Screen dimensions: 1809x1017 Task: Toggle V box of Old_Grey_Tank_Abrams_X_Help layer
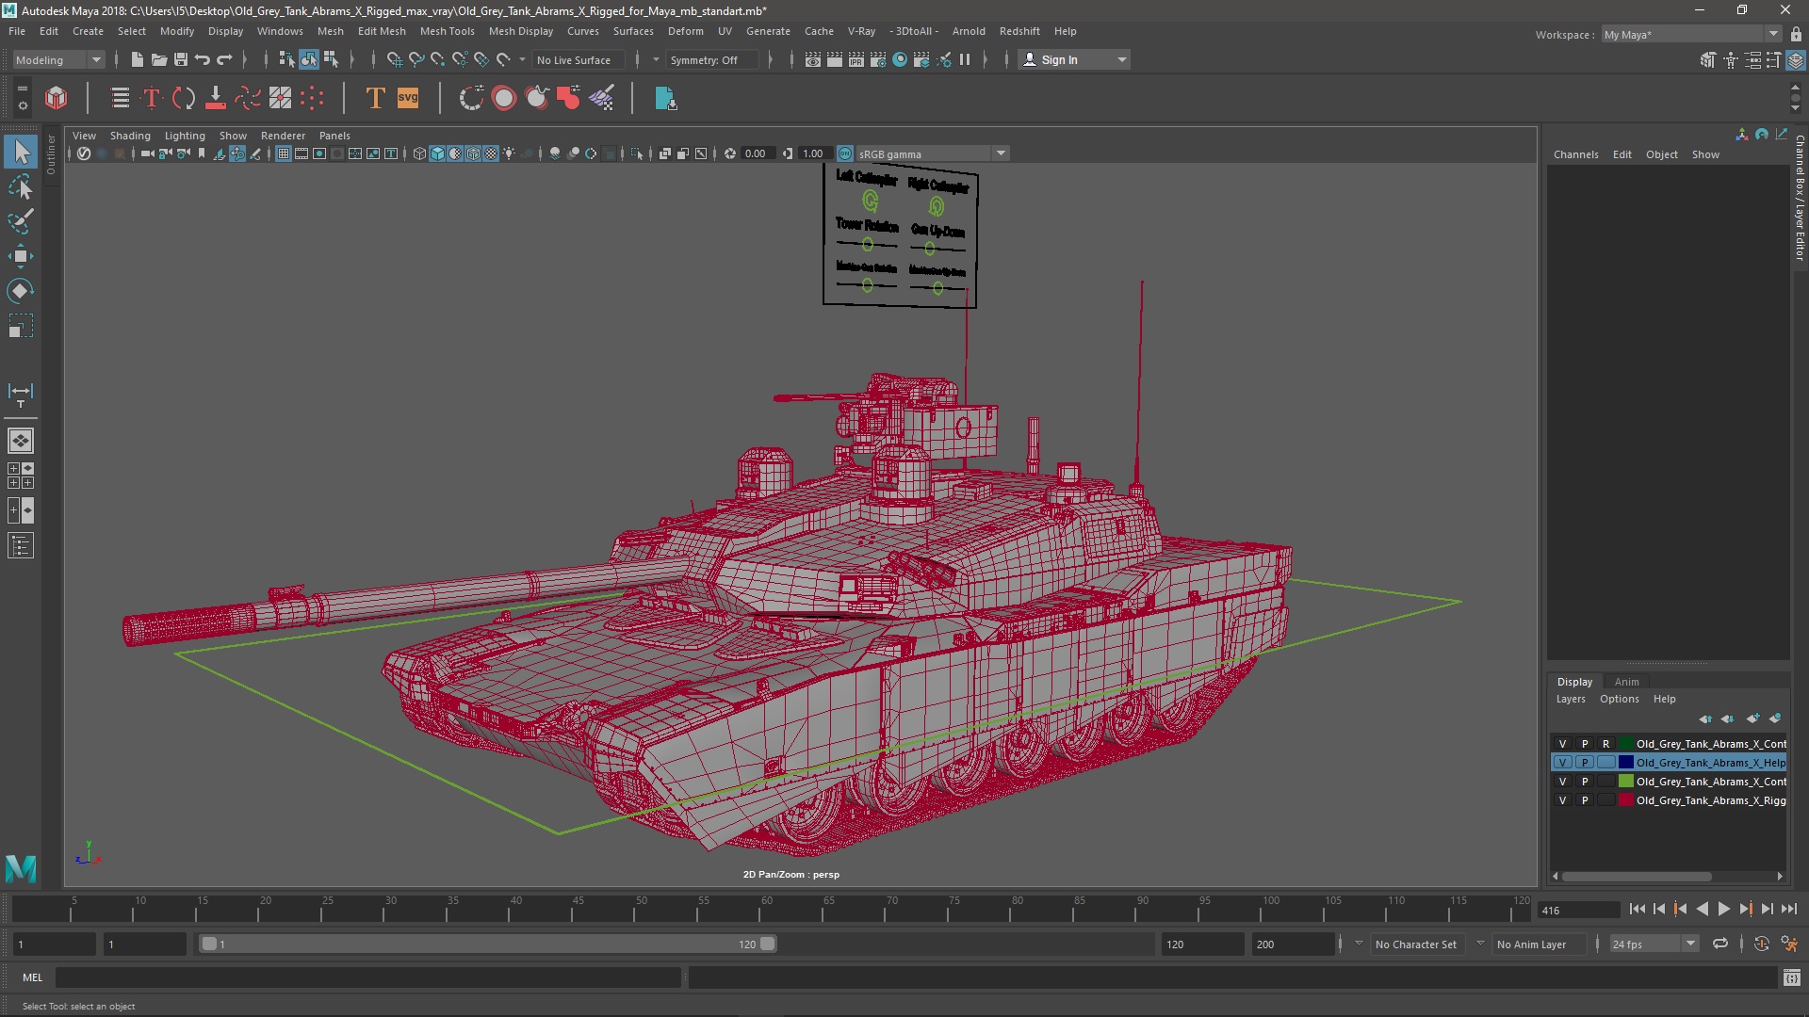pyautogui.click(x=1562, y=763)
